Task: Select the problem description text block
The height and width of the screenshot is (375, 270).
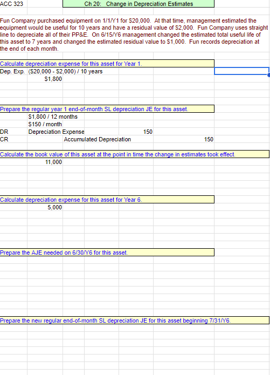Action: click(134, 35)
